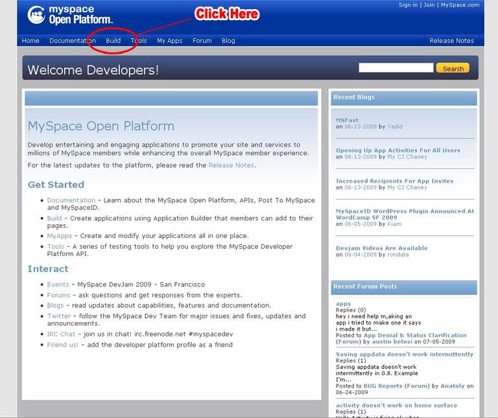Click the Get Started heading
Viewport: 498px width, 418px height.
(x=56, y=185)
